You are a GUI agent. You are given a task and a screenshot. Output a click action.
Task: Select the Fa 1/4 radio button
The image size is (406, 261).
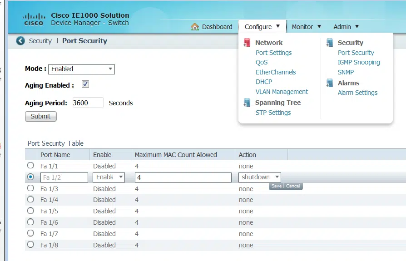[30, 199]
